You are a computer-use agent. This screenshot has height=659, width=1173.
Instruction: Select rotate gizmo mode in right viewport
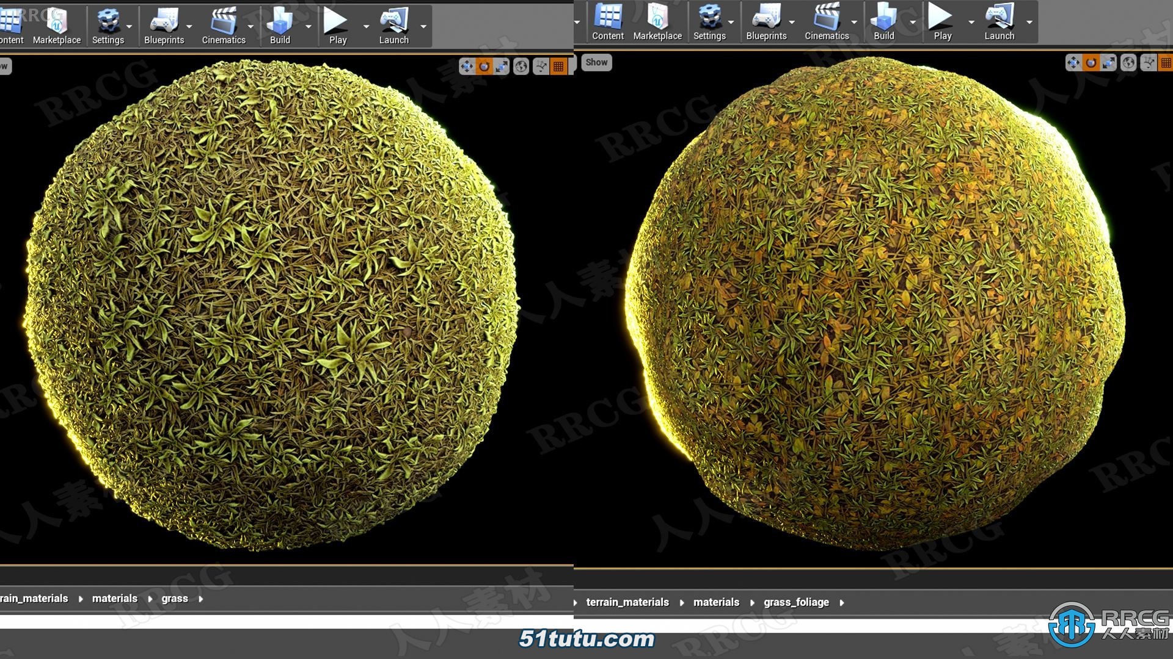(1091, 62)
